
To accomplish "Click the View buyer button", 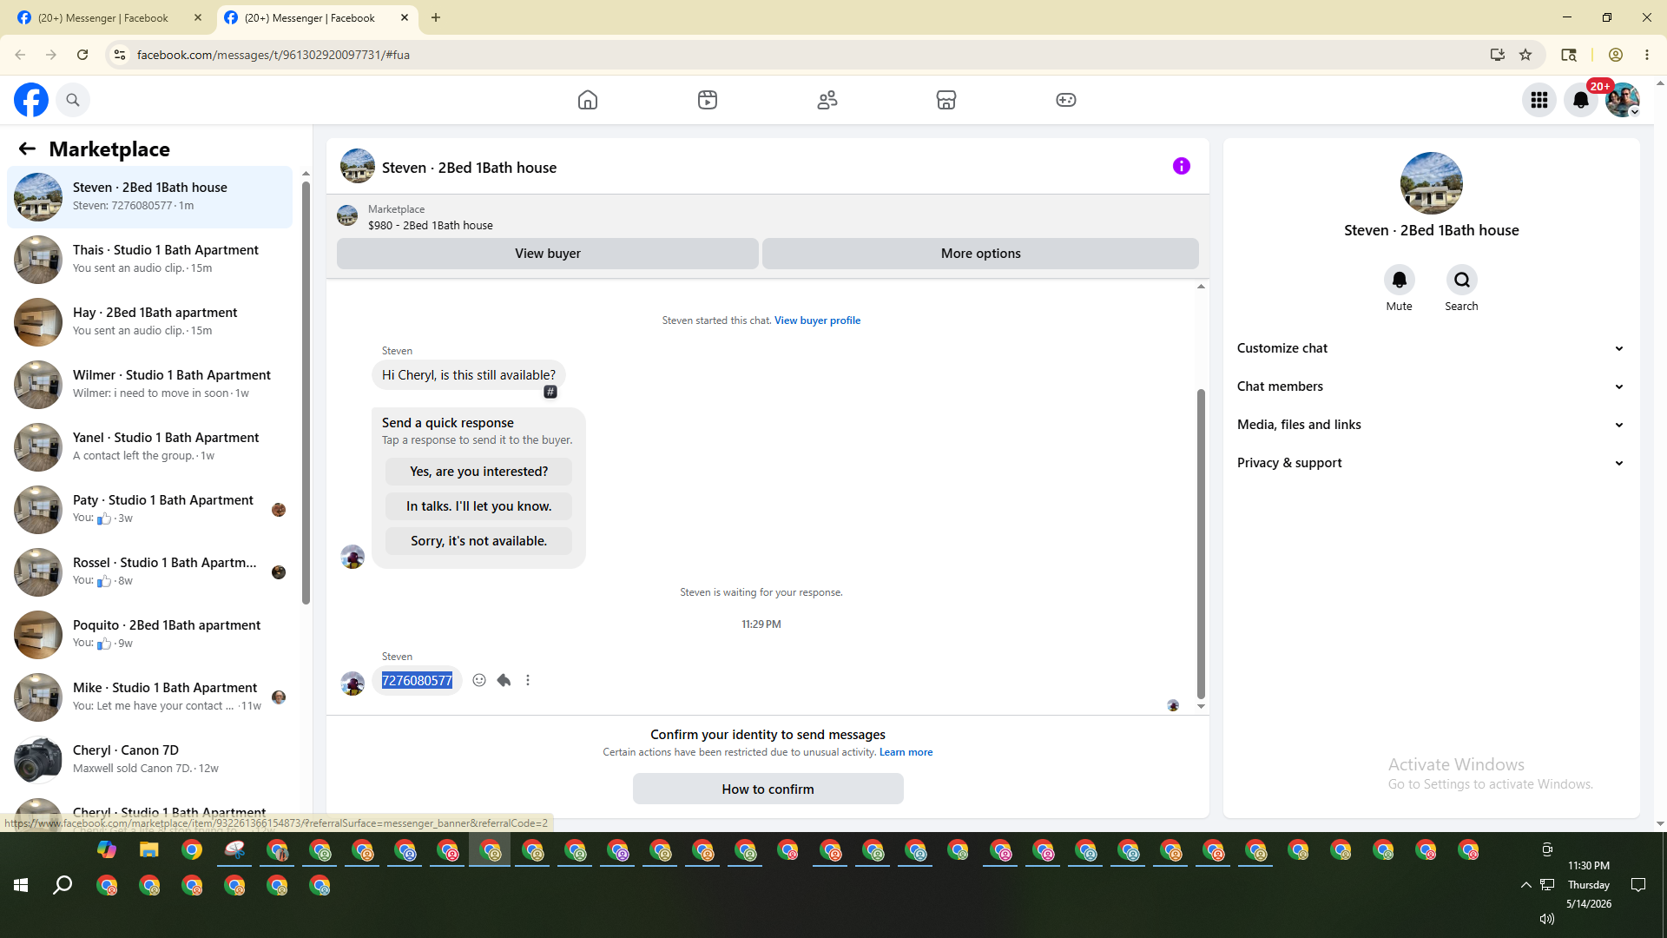I will tap(548, 254).
